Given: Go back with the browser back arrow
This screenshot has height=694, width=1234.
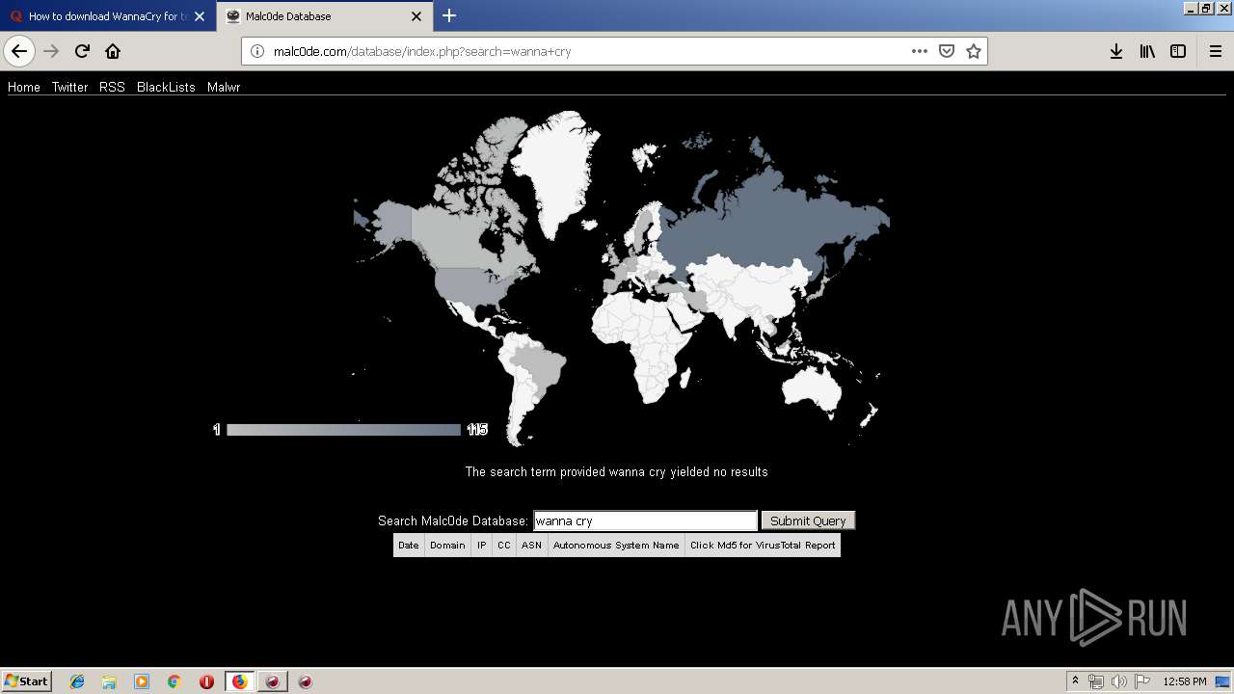Looking at the screenshot, I should pyautogui.click(x=19, y=51).
